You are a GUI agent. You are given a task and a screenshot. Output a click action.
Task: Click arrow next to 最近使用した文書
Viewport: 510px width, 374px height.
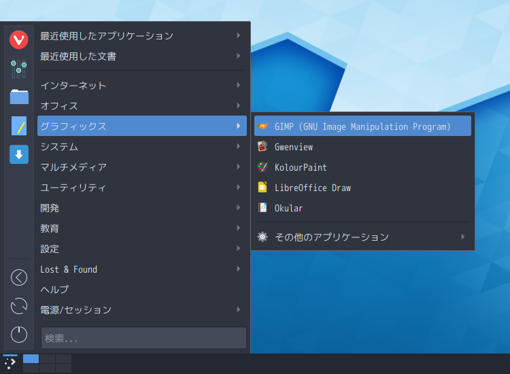coord(239,56)
